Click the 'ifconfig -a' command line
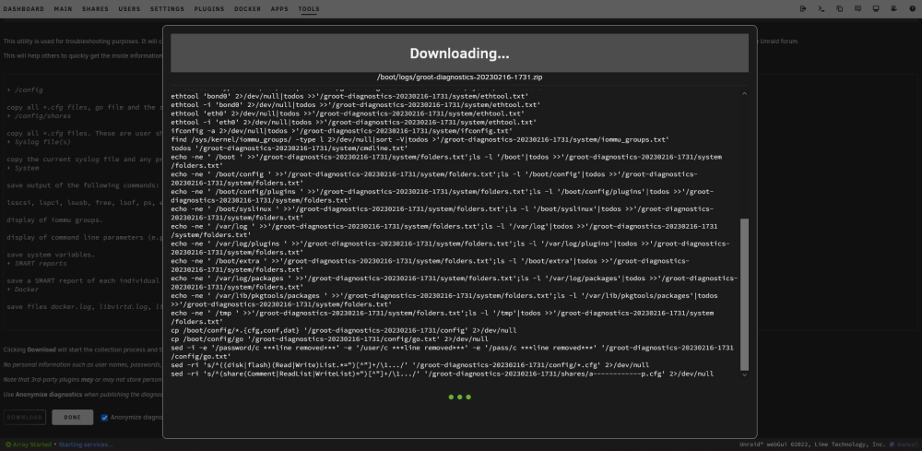 click(x=342, y=131)
